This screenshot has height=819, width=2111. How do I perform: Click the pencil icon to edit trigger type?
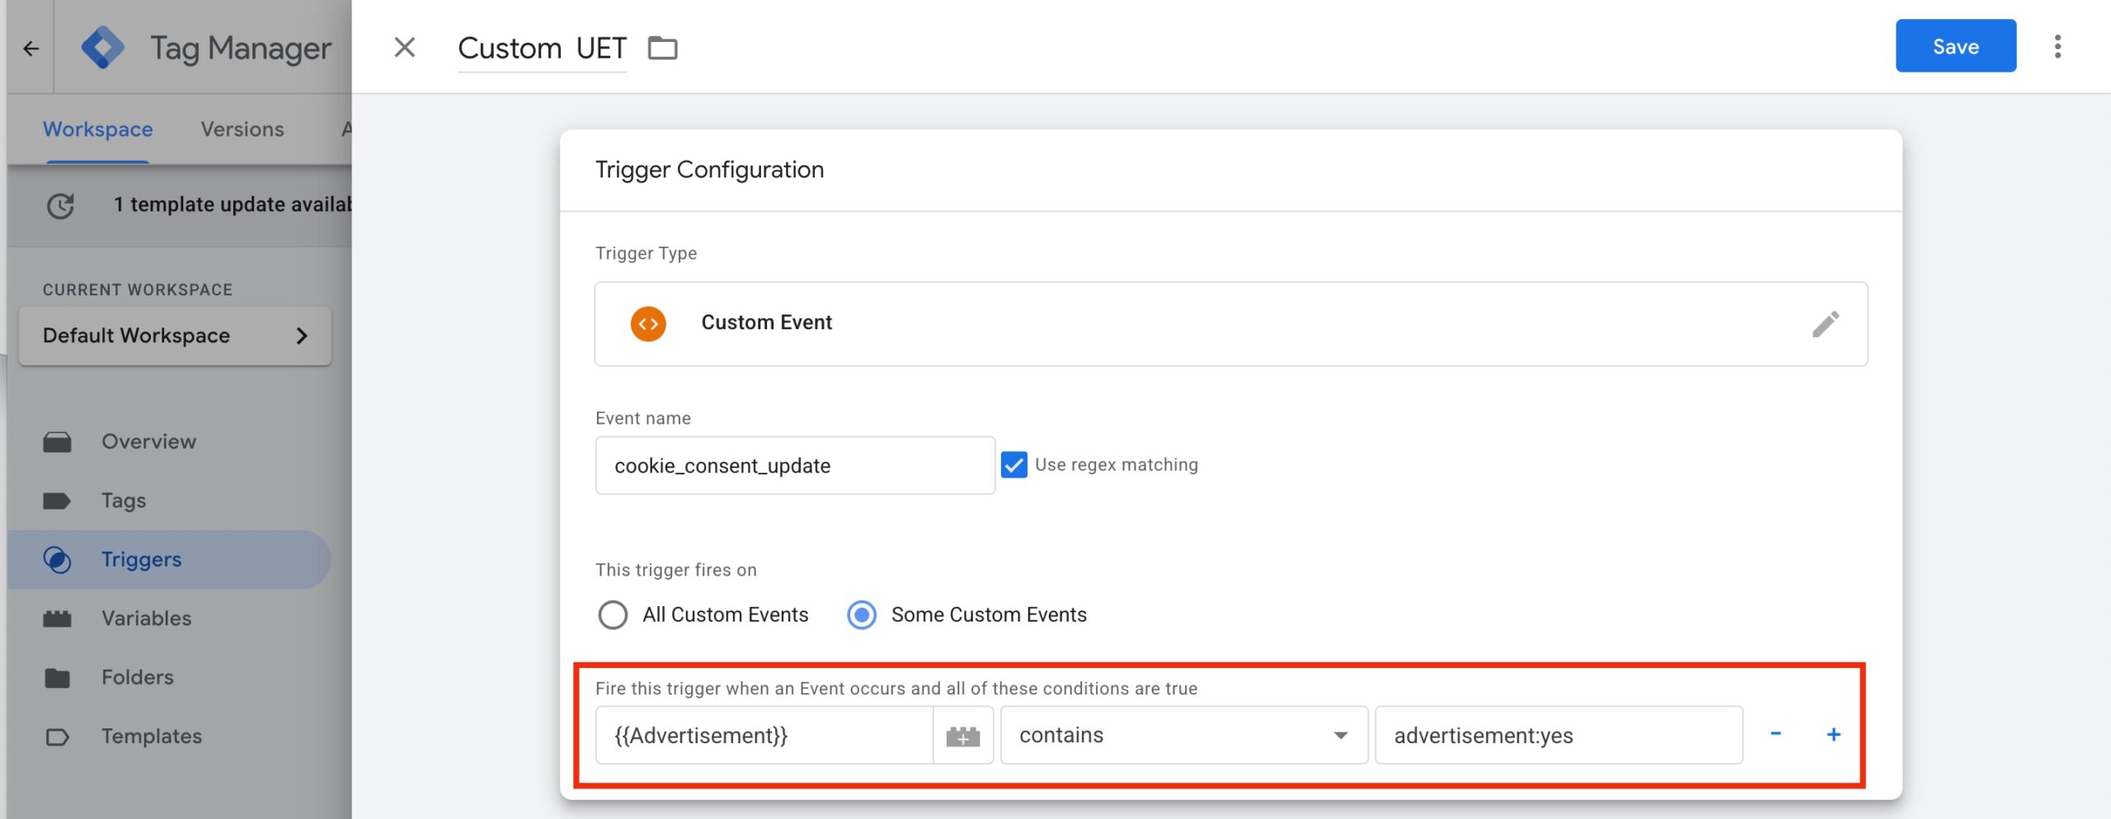(x=1825, y=324)
